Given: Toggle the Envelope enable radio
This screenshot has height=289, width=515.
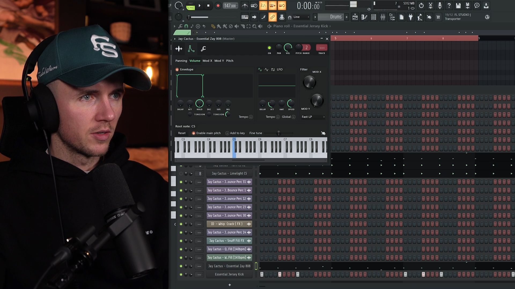Looking at the screenshot, I should pos(177,69).
